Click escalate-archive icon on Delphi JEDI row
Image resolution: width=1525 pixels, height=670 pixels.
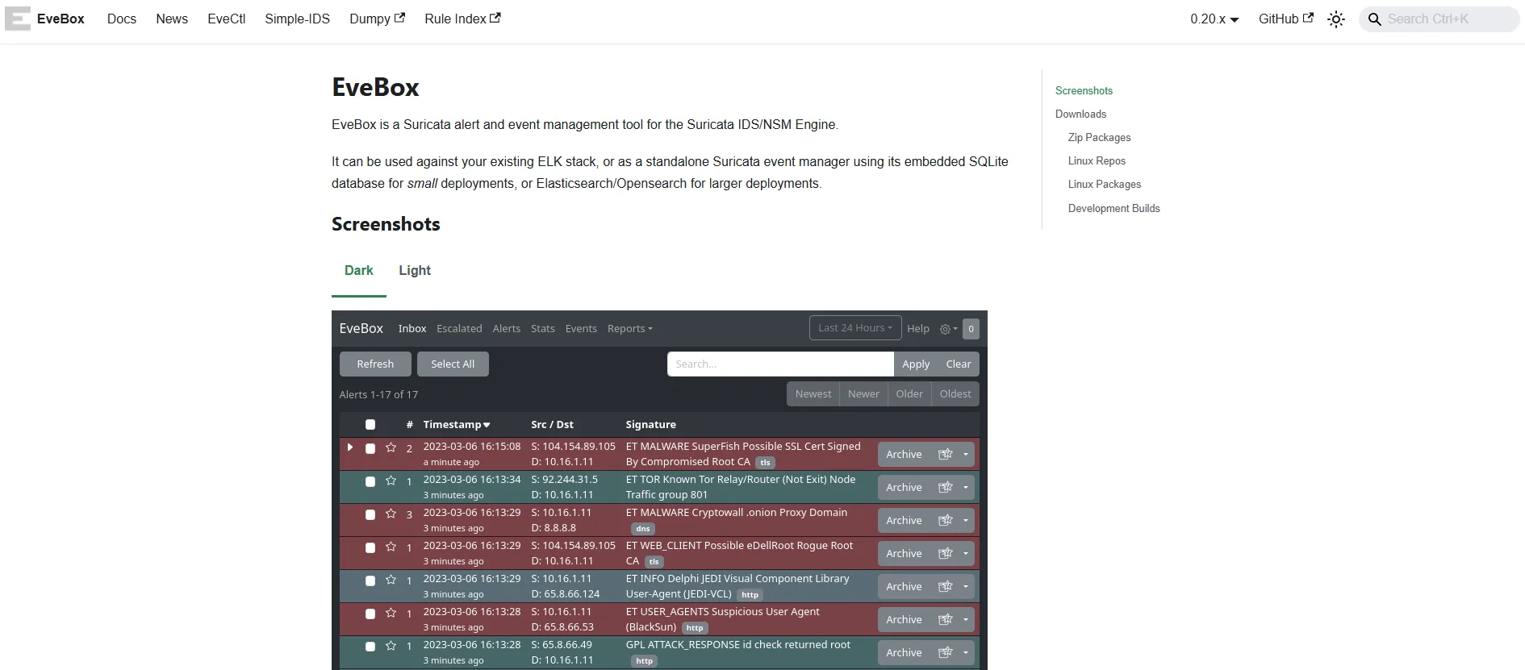[x=946, y=586]
